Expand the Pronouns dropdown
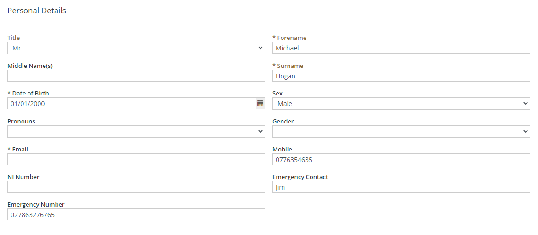The image size is (538, 235). click(x=136, y=132)
